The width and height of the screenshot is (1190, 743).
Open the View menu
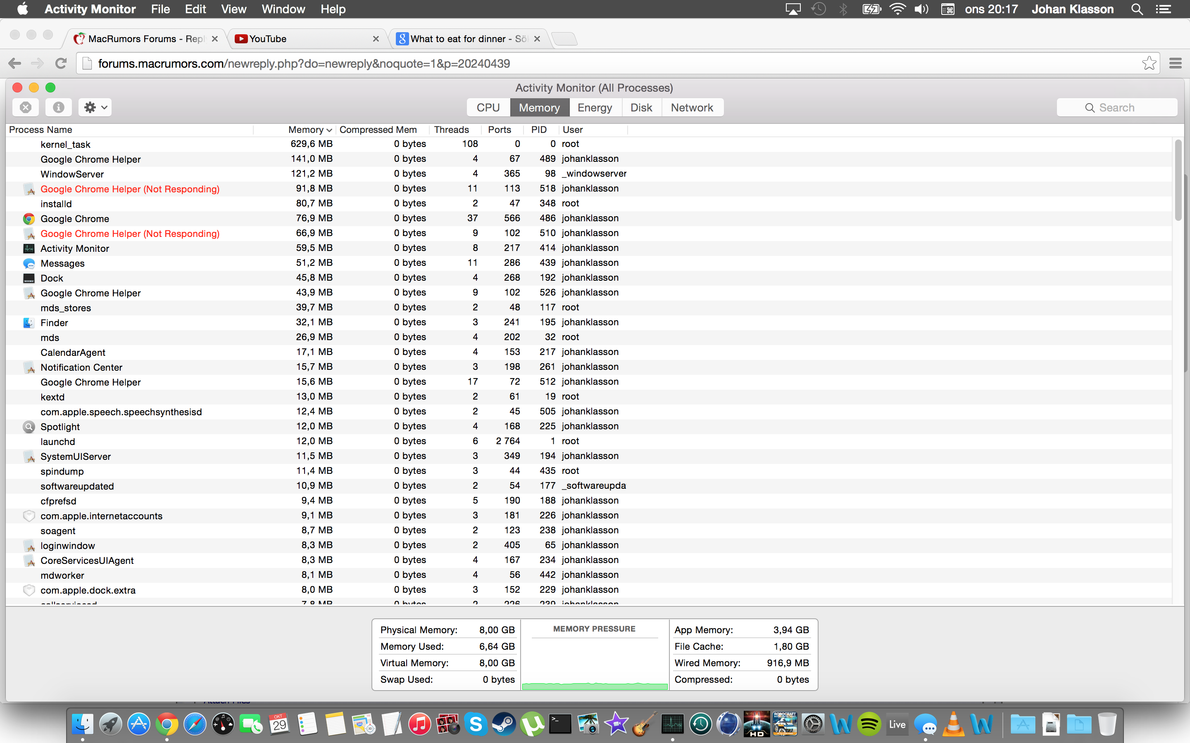[x=233, y=9]
